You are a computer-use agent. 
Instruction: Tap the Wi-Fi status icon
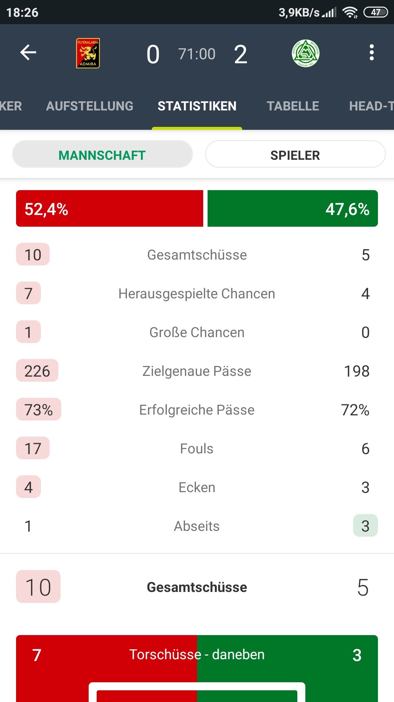point(350,12)
